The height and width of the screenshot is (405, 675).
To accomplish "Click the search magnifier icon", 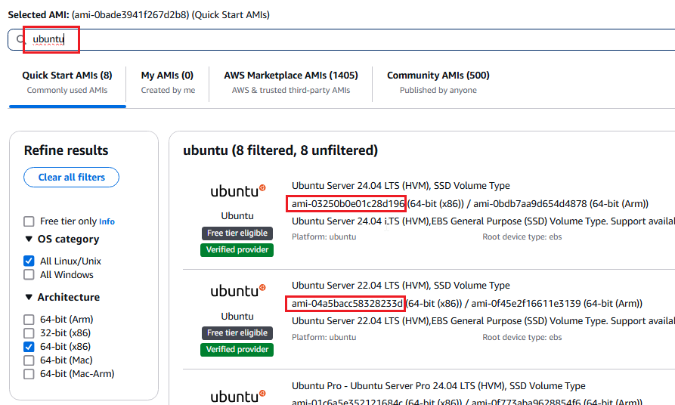I will (x=21, y=39).
